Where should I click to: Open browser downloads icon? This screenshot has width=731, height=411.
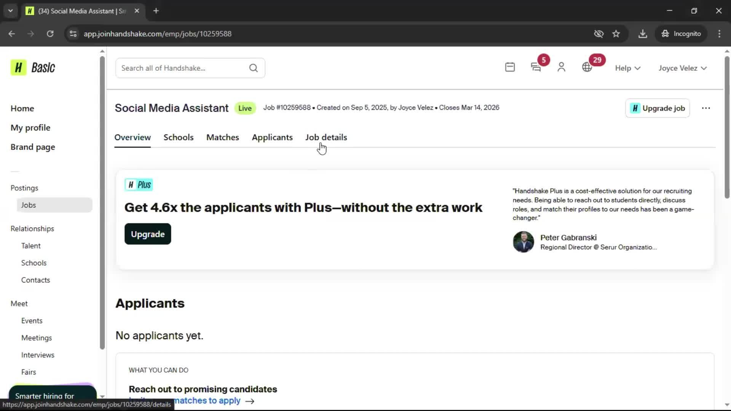tap(643, 33)
